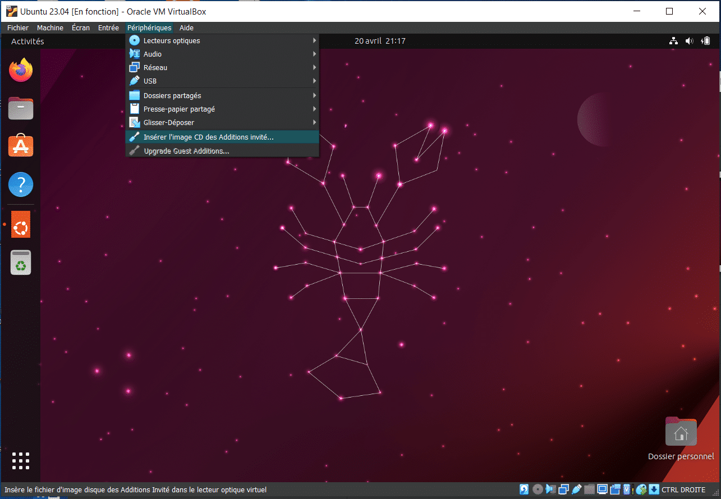
Task: Open the USB devices status icon
Action: pos(576,489)
